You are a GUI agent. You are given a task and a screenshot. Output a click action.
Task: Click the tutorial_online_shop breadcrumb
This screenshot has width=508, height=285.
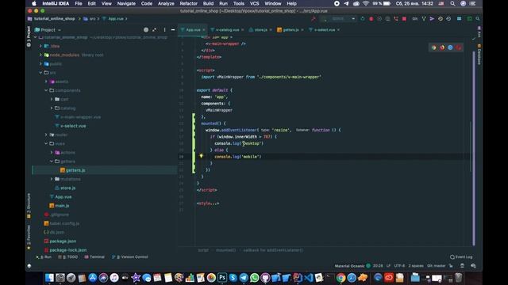55,19
